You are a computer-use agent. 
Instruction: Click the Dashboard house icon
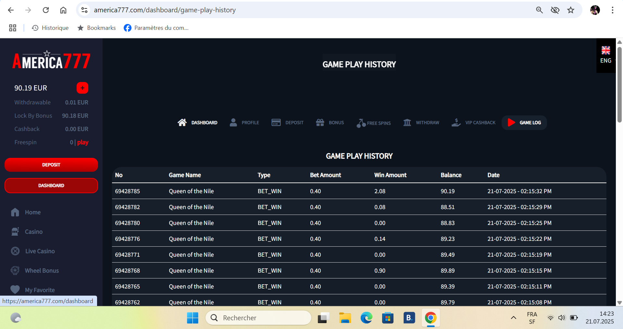182,123
